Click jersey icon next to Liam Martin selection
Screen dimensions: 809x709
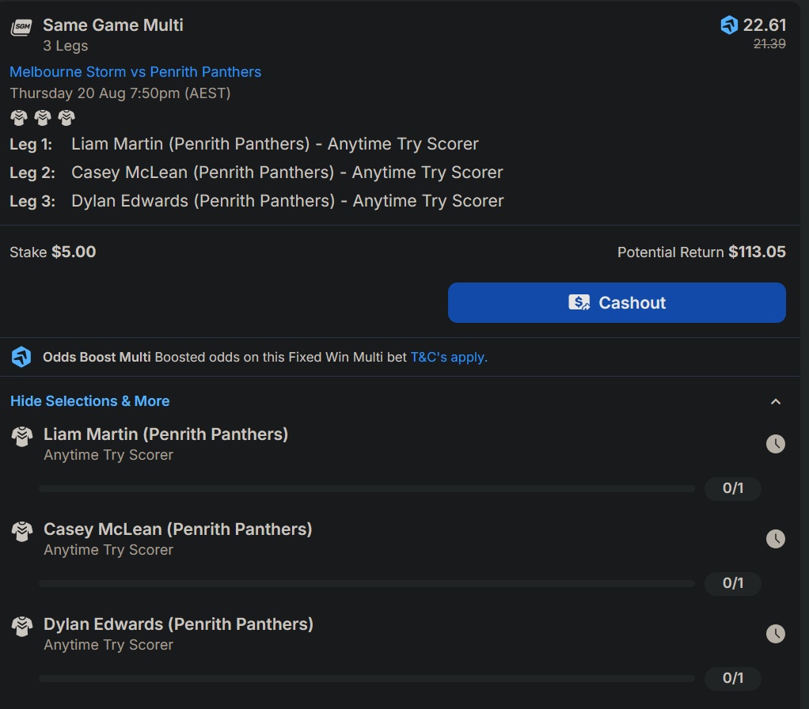[x=22, y=437]
